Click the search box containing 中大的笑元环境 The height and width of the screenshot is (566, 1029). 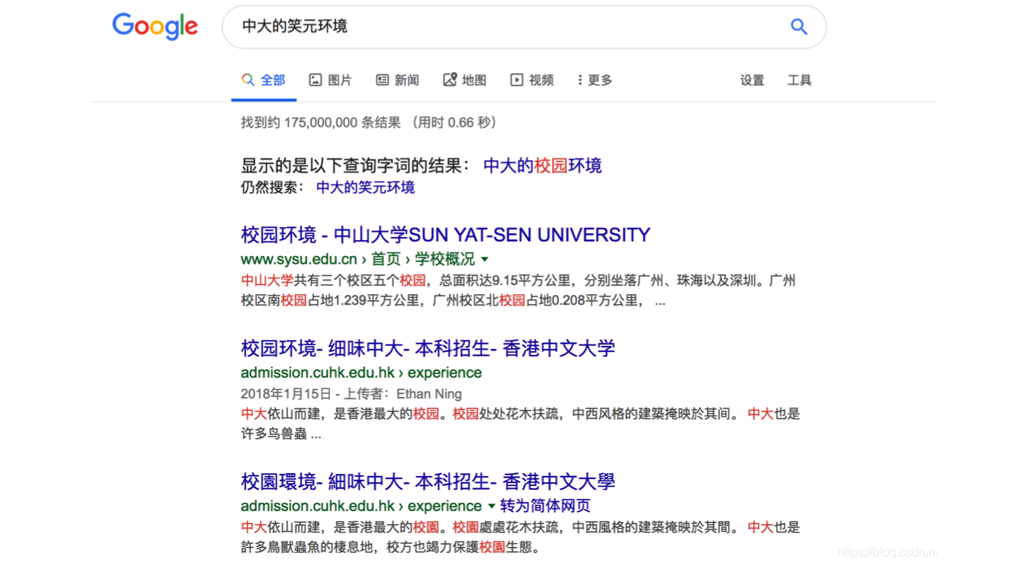tap(524, 27)
